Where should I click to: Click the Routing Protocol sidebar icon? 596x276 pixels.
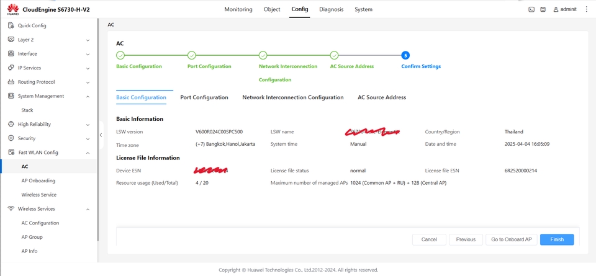click(11, 82)
